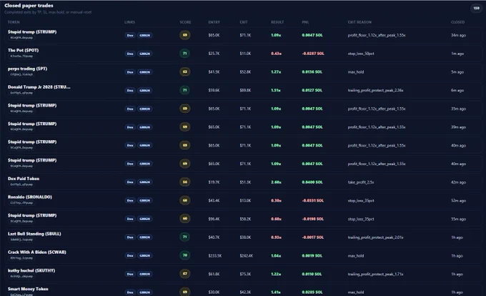The height and width of the screenshot is (296, 486).
Task: Click PNL value 0.0400 SOL
Action: click(312, 182)
